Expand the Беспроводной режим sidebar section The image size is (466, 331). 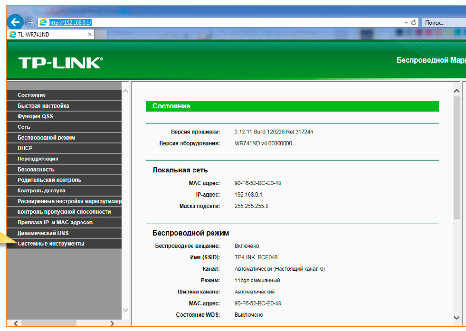click(46, 138)
